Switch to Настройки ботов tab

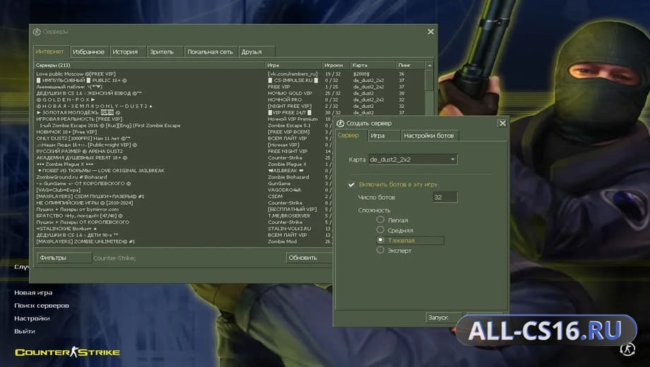pyautogui.click(x=429, y=136)
